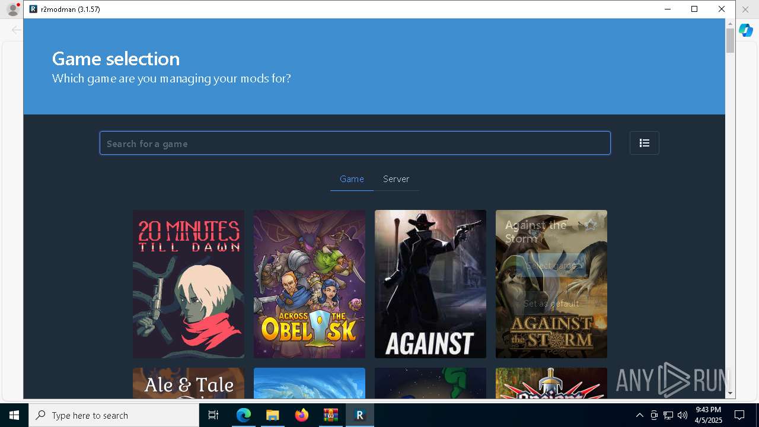Switch to the Server tab

(x=396, y=179)
